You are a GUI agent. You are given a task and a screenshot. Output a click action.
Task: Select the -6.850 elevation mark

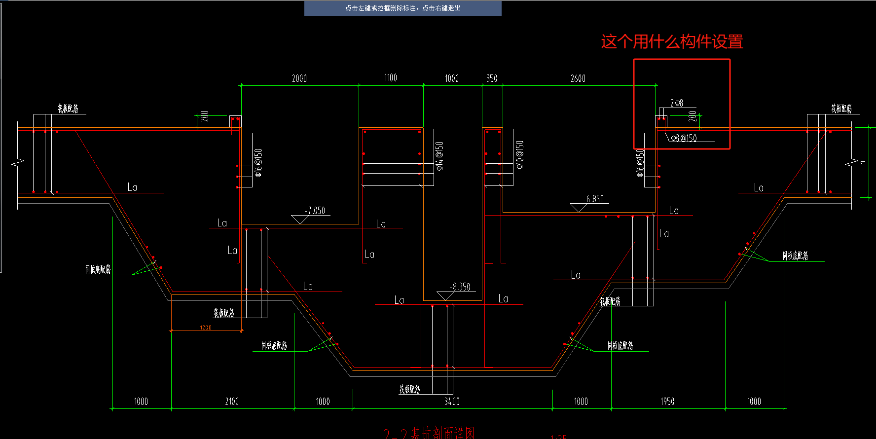[x=593, y=199]
